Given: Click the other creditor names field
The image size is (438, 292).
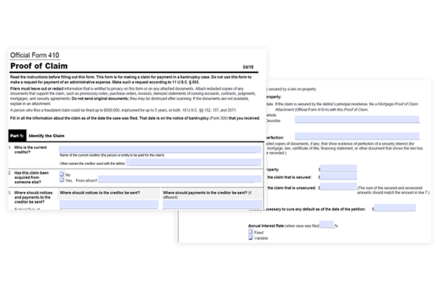Looking at the screenshot, I should click(193, 162).
